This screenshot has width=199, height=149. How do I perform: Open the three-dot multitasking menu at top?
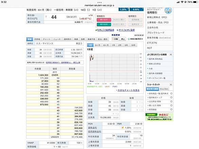point(99,2)
